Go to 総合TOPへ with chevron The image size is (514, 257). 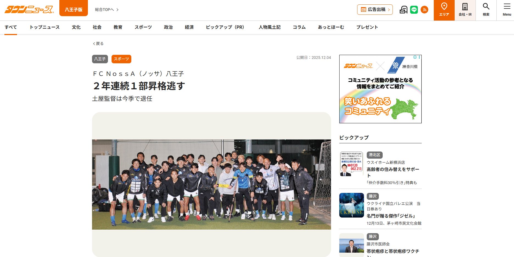tap(107, 10)
